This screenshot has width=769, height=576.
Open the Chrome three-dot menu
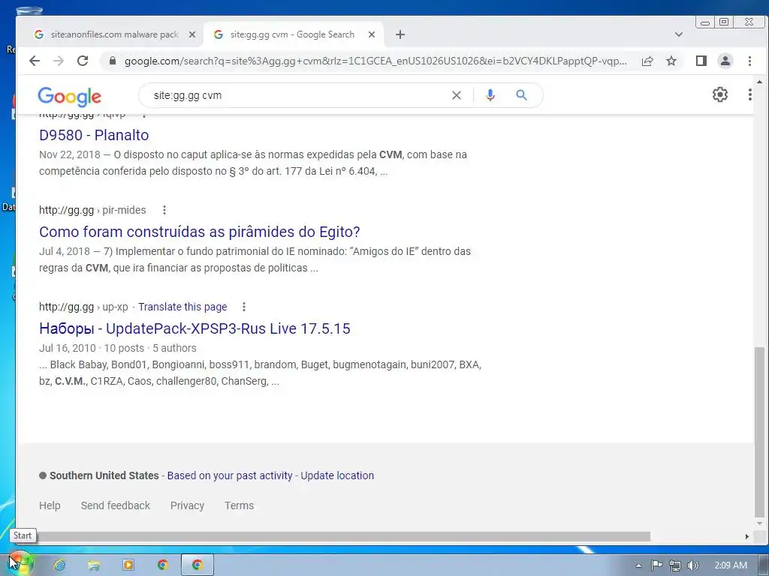coord(750,61)
